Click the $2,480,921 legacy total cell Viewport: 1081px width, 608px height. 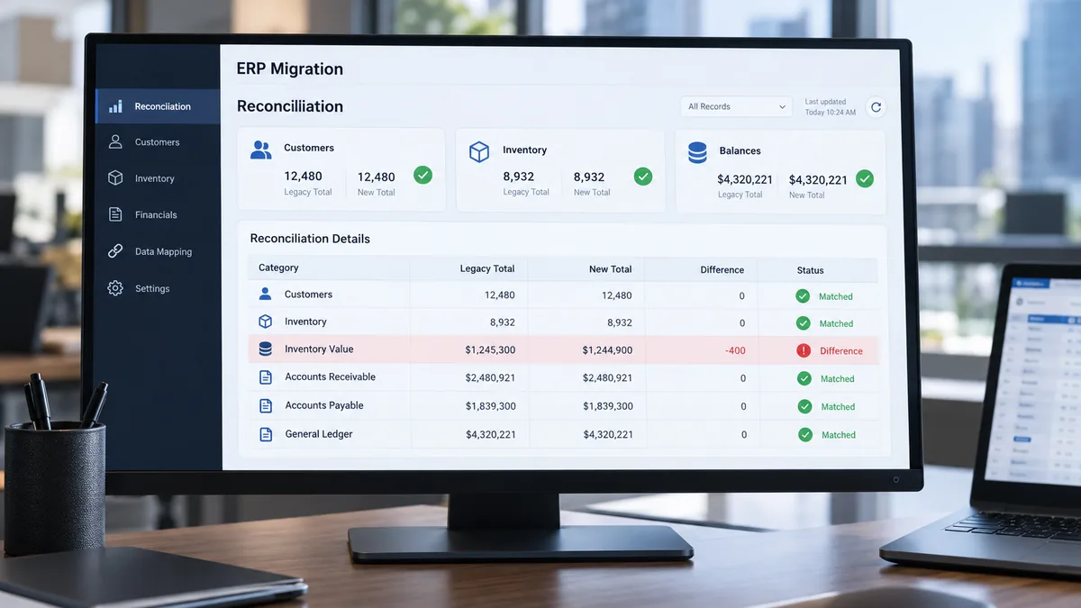490,377
